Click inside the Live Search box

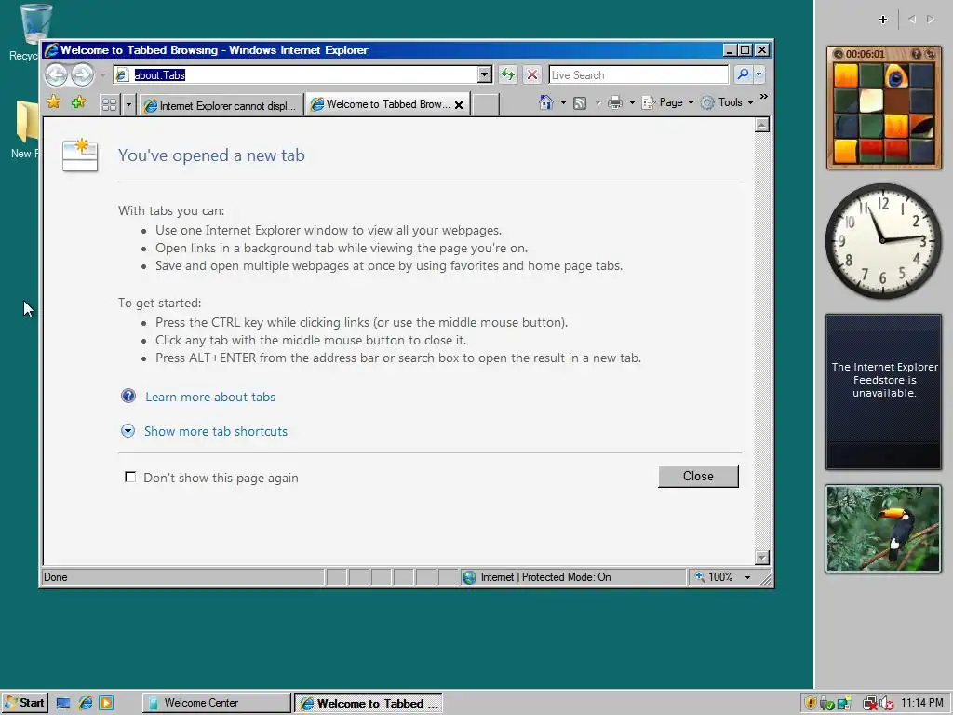tap(638, 74)
